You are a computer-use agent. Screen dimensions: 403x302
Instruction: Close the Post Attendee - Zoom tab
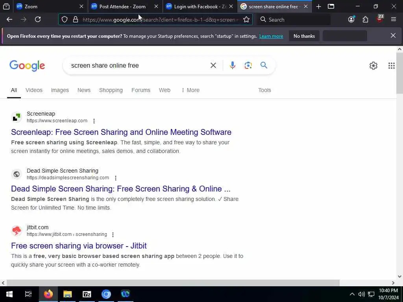pos(156,6)
